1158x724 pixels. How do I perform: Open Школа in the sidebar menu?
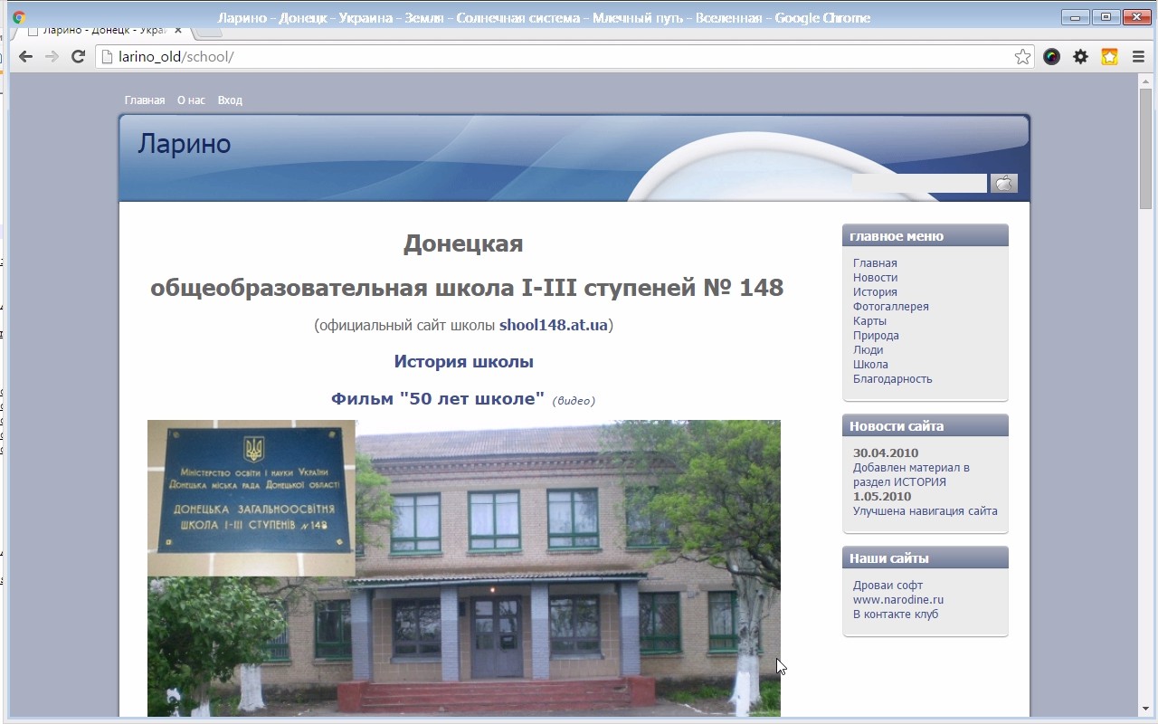[870, 365]
